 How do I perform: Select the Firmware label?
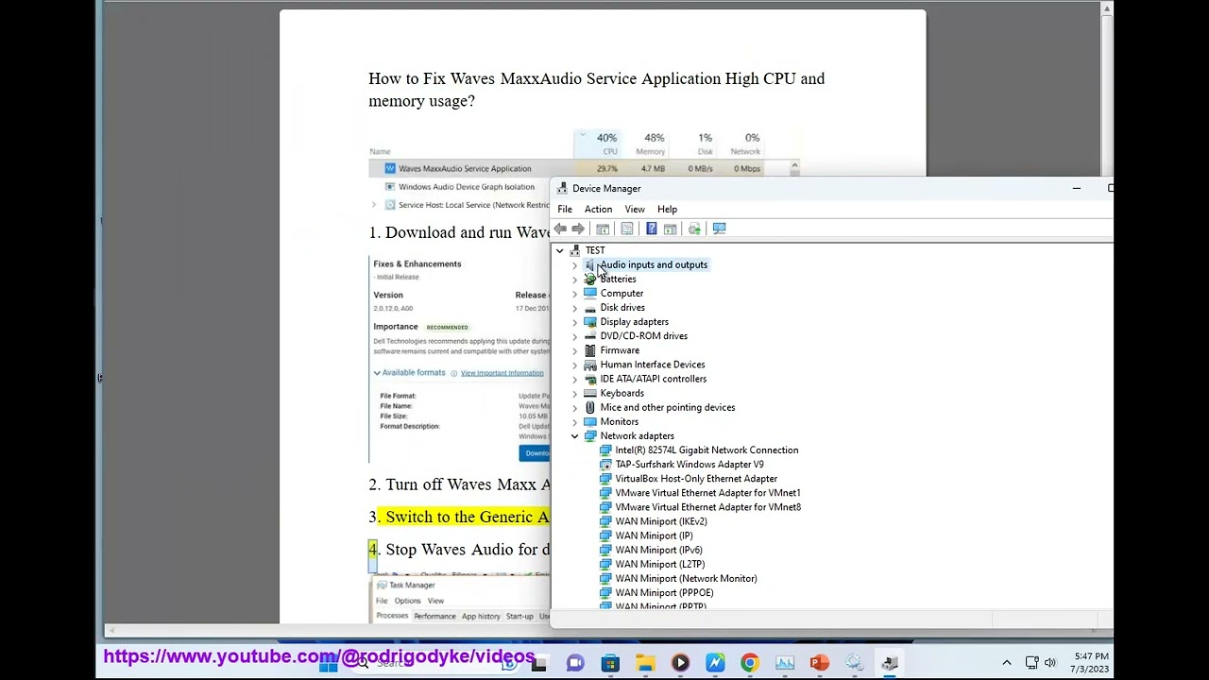[x=620, y=350]
